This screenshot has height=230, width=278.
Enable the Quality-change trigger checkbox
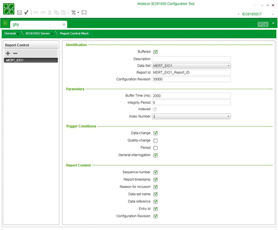click(155, 141)
